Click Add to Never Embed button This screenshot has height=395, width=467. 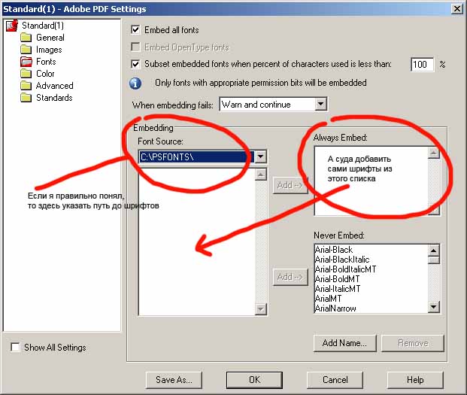tap(290, 277)
